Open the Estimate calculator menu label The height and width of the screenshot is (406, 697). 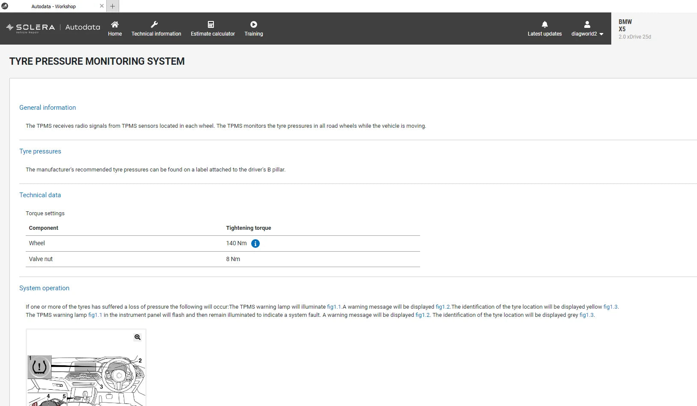(x=213, y=34)
